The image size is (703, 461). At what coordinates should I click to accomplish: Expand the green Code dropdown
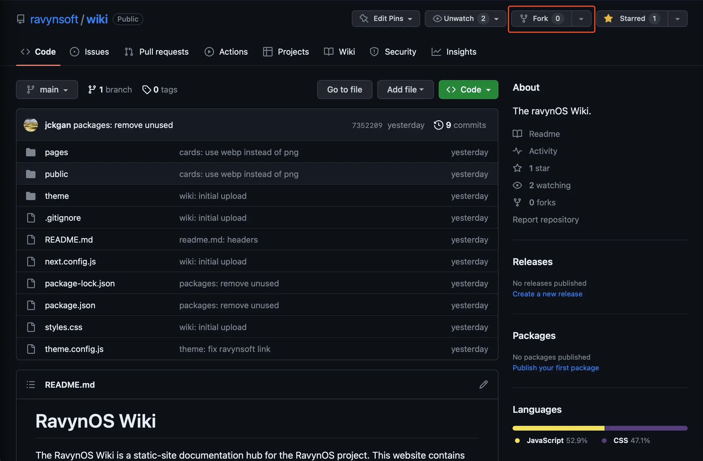point(468,90)
